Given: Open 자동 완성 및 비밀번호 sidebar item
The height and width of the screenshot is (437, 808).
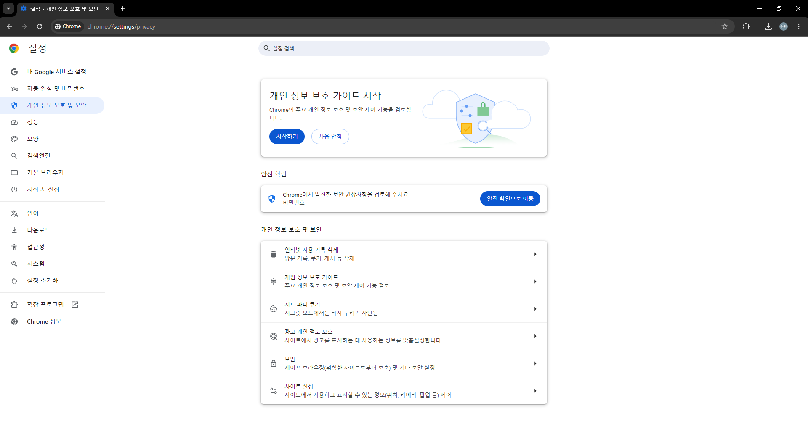Looking at the screenshot, I should 56,89.
